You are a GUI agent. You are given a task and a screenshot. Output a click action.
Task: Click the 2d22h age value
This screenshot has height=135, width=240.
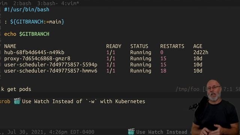pyautogui.click(x=201, y=52)
